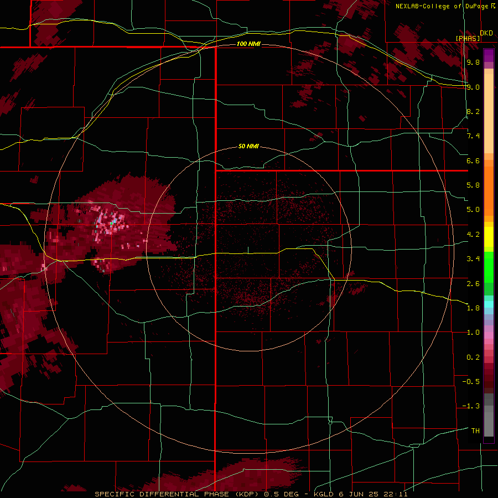498x498 pixels.
Task: Select the -0.5 scale value
Action: [x=471, y=382]
